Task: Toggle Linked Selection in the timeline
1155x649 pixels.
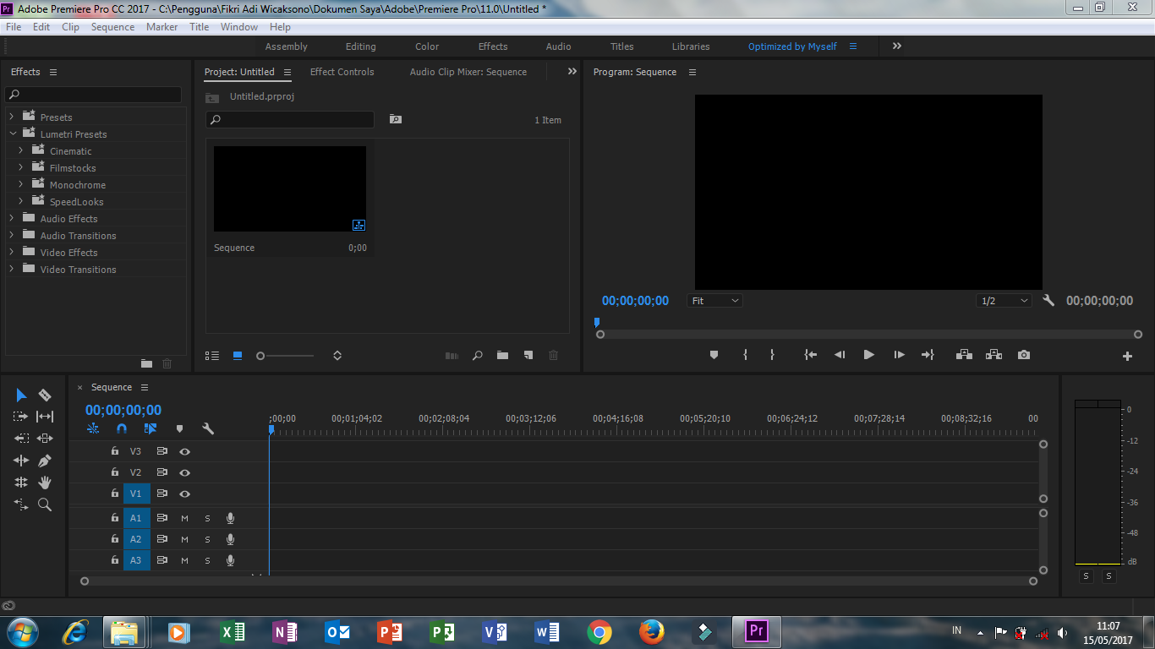Action: [x=151, y=429]
